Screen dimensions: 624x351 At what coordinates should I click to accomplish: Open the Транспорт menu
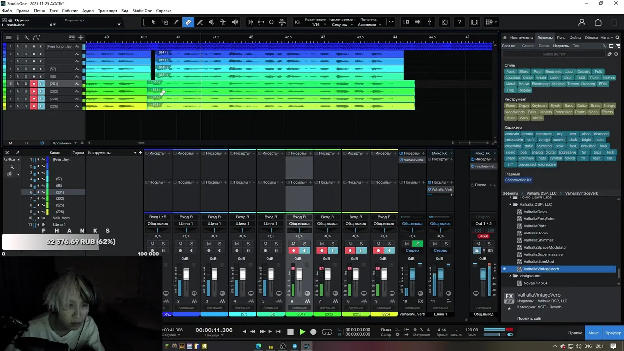pyautogui.click(x=107, y=10)
